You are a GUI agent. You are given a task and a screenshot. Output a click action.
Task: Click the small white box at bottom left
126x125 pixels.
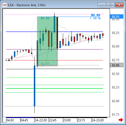4,120
